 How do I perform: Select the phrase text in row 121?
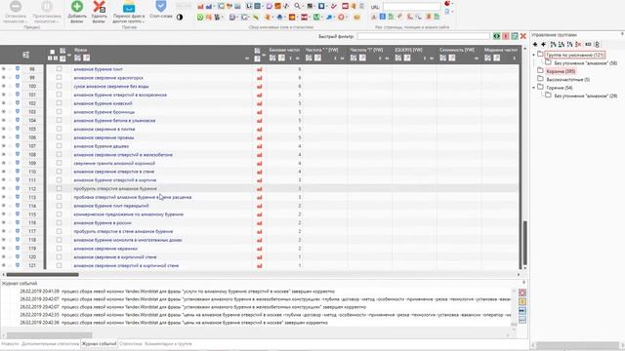126,265
